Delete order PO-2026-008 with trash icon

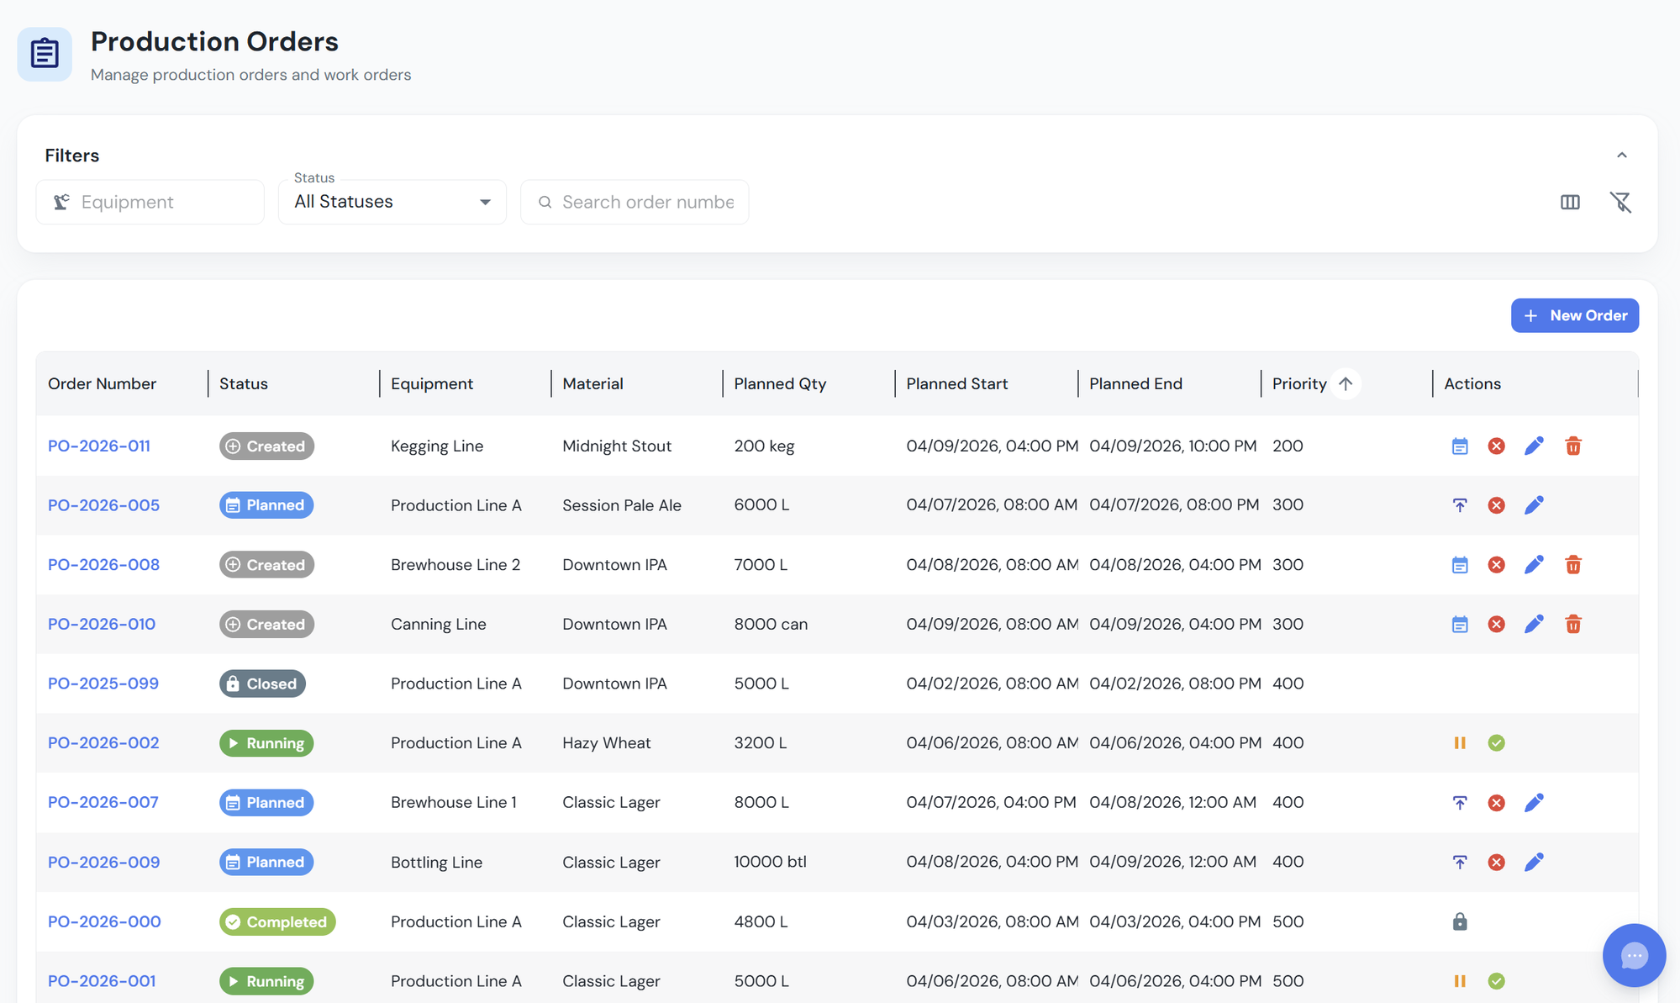pyautogui.click(x=1573, y=565)
